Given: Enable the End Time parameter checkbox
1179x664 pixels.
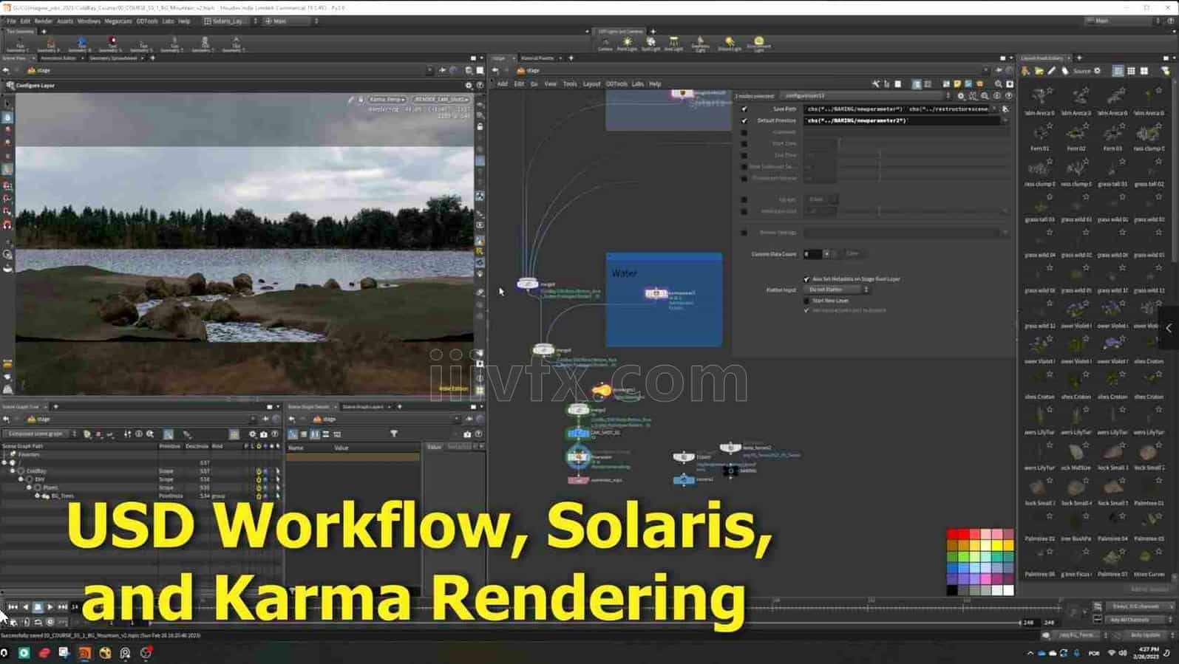Looking at the screenshot, I should pos(744,155).
